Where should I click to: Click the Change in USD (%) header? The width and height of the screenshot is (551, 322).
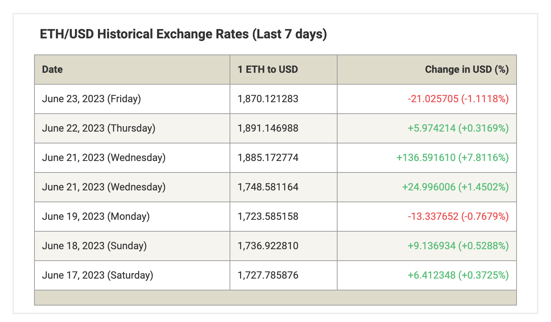tap(466, 70)
